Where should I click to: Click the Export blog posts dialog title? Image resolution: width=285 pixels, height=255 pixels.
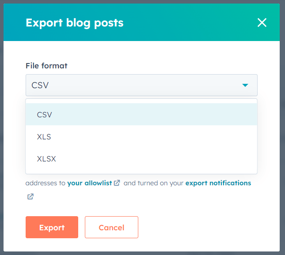75,22
